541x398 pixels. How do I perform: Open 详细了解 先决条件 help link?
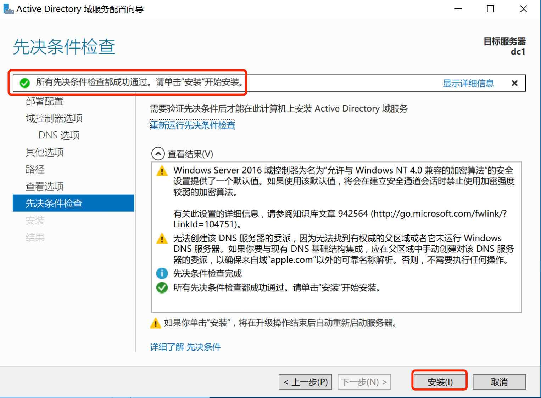point(185,347)
